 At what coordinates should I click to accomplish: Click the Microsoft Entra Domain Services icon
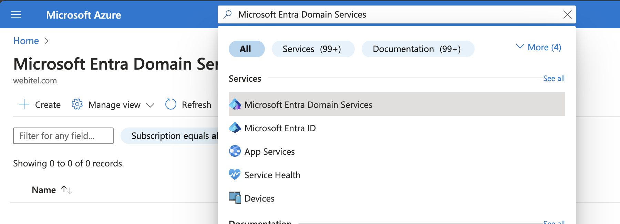click(x=235, y=104)
